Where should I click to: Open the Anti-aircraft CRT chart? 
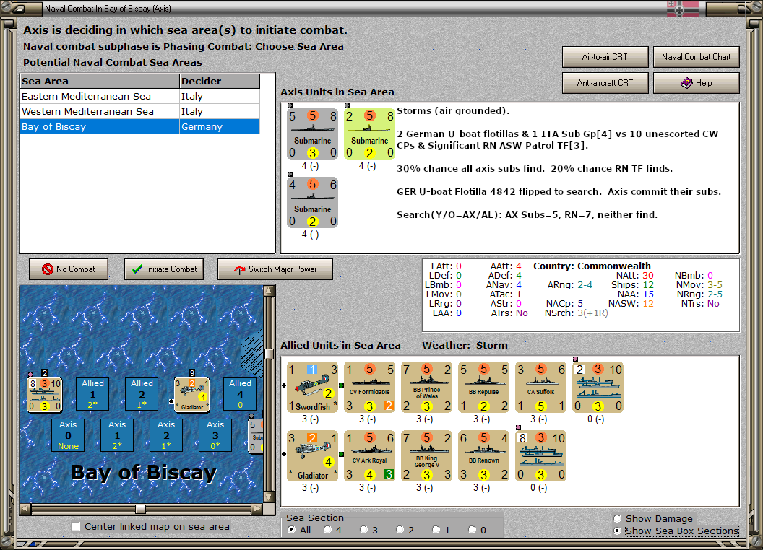click(x=605, y=83)
